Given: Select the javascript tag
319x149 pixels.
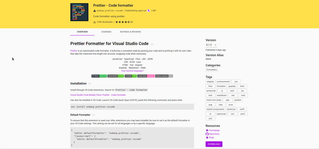Looking at the screenshot, I should coord(211,91).
